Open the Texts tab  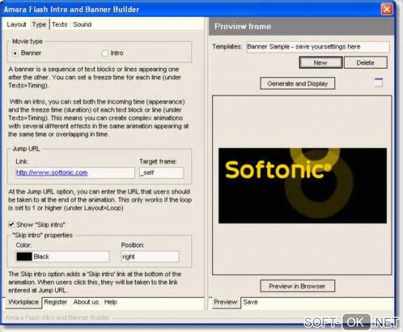(59, 25)
